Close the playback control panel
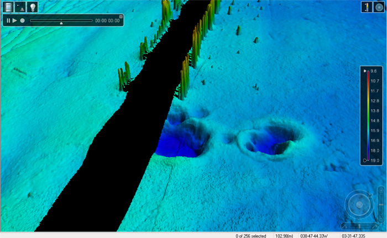The image size is (387, 238). 120,16
